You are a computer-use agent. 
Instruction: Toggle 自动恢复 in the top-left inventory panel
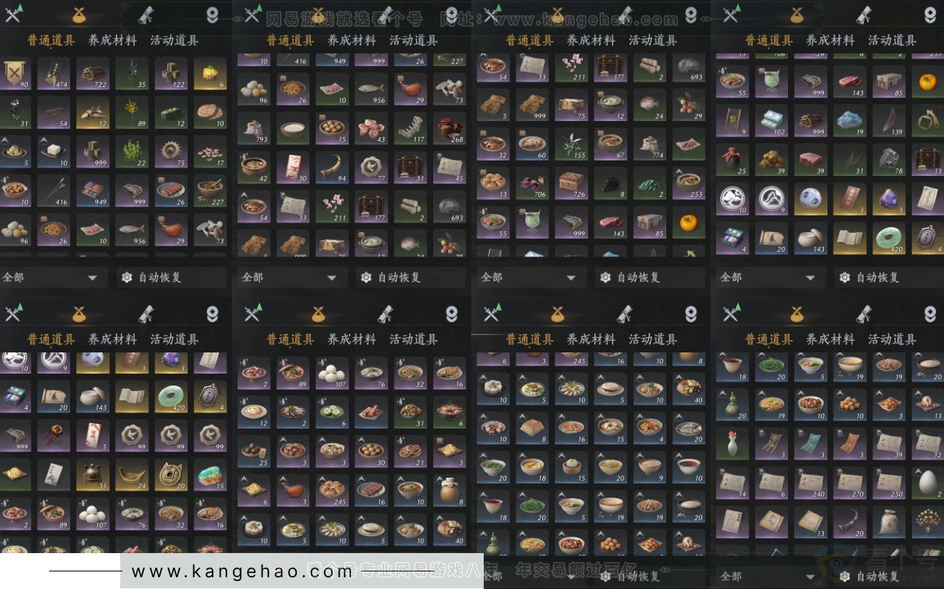tap(151, 278)
